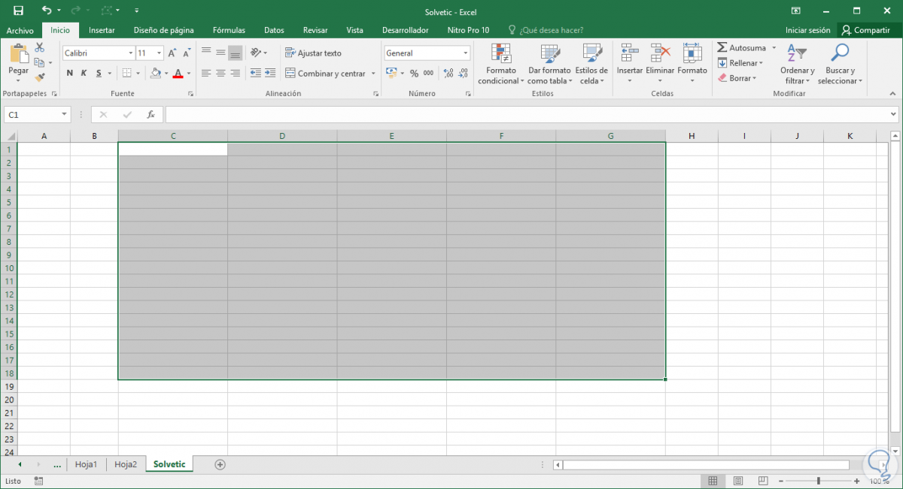Expand the formula bar
The width and height of the screenshot is (903, 489).
click(894, 115)
